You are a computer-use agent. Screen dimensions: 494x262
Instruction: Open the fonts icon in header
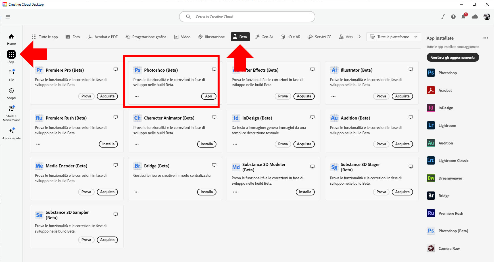pos(443,17)
